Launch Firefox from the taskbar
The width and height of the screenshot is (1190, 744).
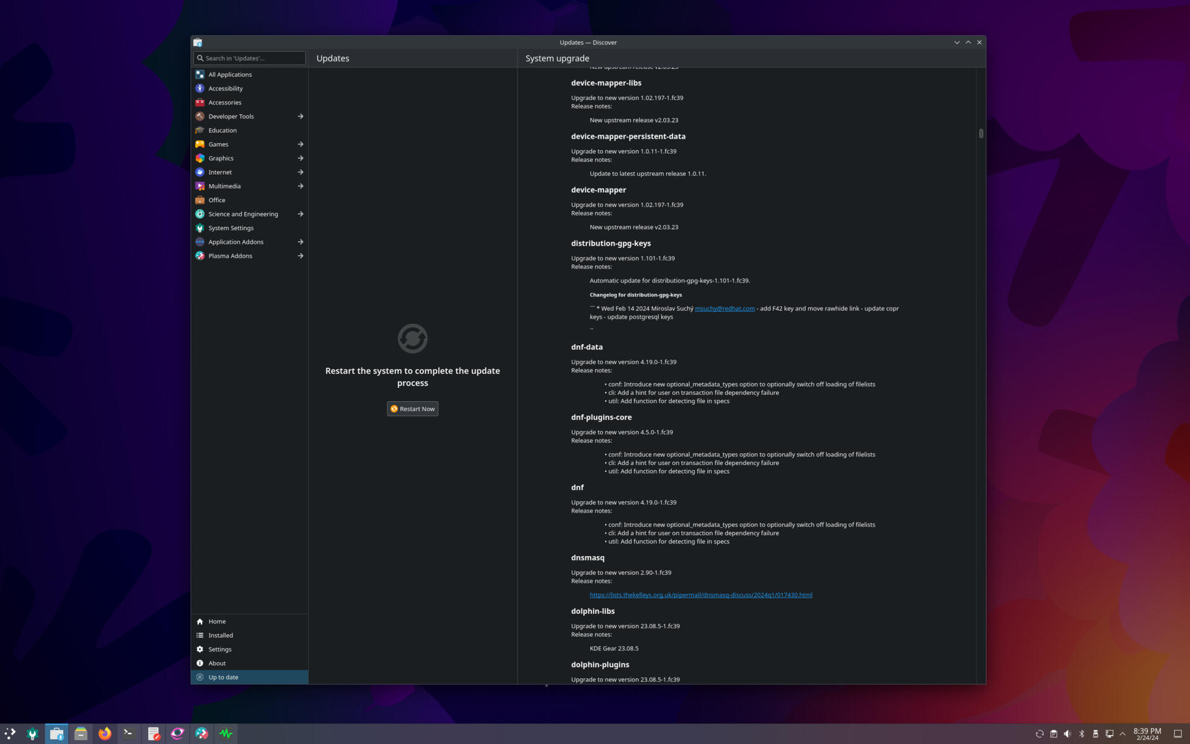click(105, 734)
